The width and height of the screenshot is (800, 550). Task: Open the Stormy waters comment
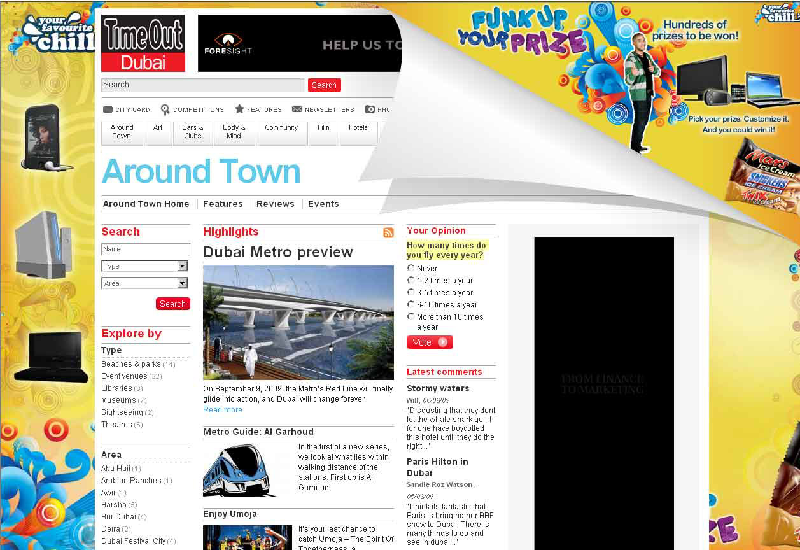pyautogui.click(x=438, y=388)
